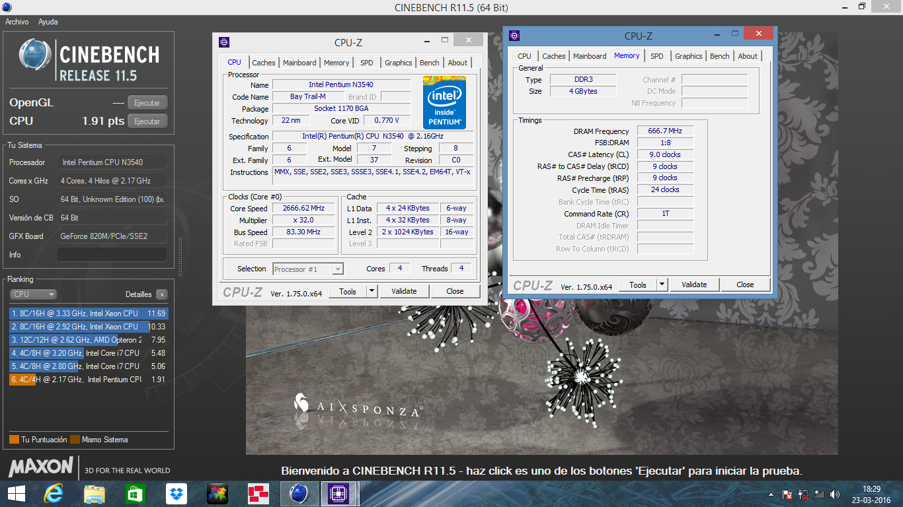The image size is (903, 507).
Task: Open network signal tray icon
Action: click(820, 494)
